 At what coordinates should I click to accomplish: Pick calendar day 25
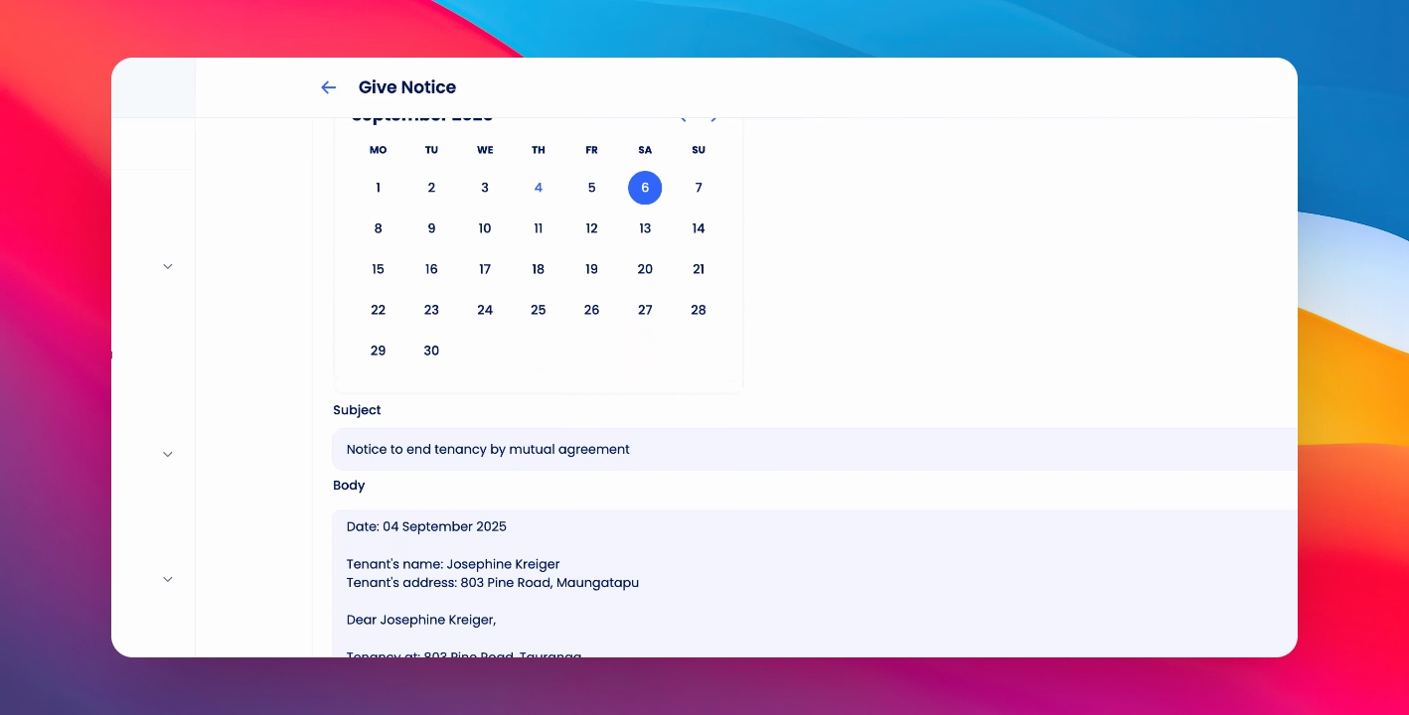(x=539, y=310)
